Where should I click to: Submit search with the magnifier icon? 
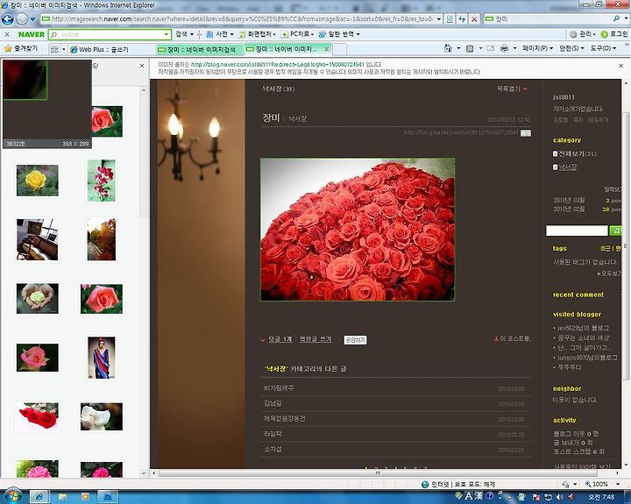point(616,18)
